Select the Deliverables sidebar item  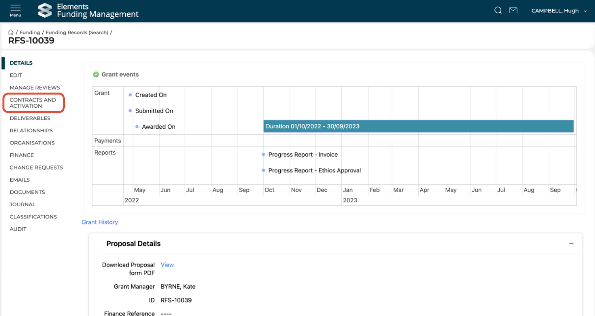pyautogui.click(x=30, y=118)
